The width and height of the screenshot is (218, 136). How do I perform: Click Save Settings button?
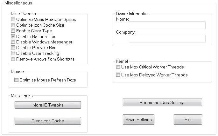[x=138, y=120]
